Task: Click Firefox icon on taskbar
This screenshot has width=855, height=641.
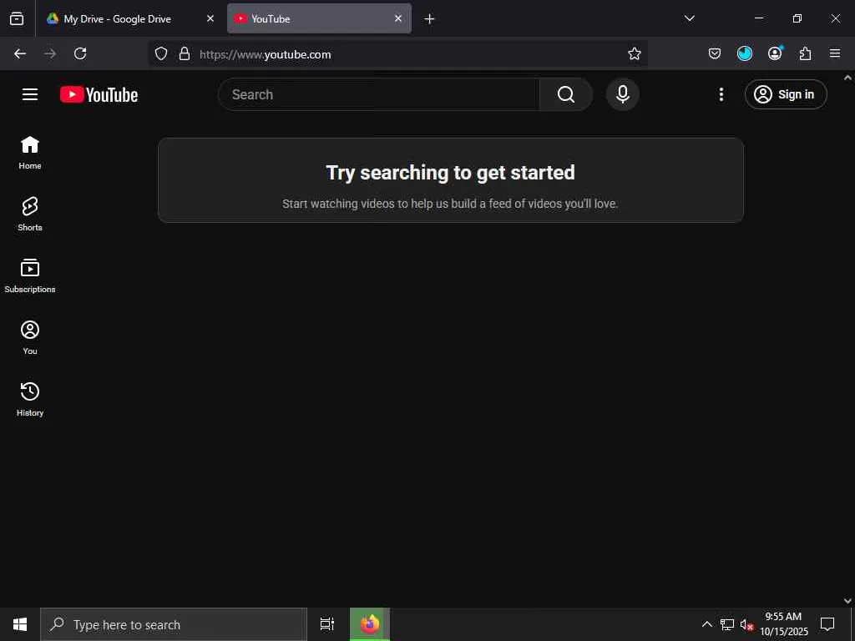Action: tap(370, 624)
